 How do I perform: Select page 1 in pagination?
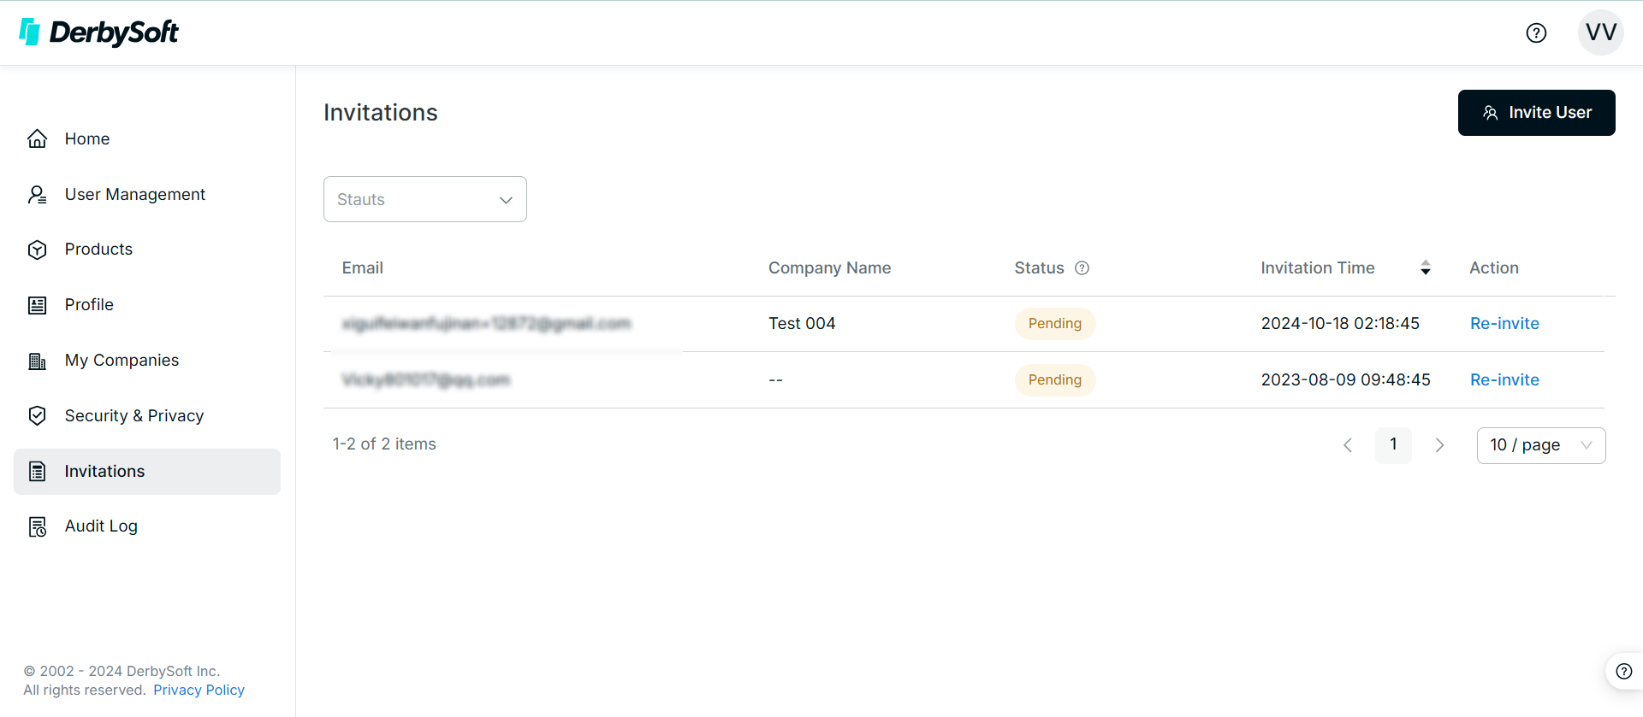pos(1393,445)
